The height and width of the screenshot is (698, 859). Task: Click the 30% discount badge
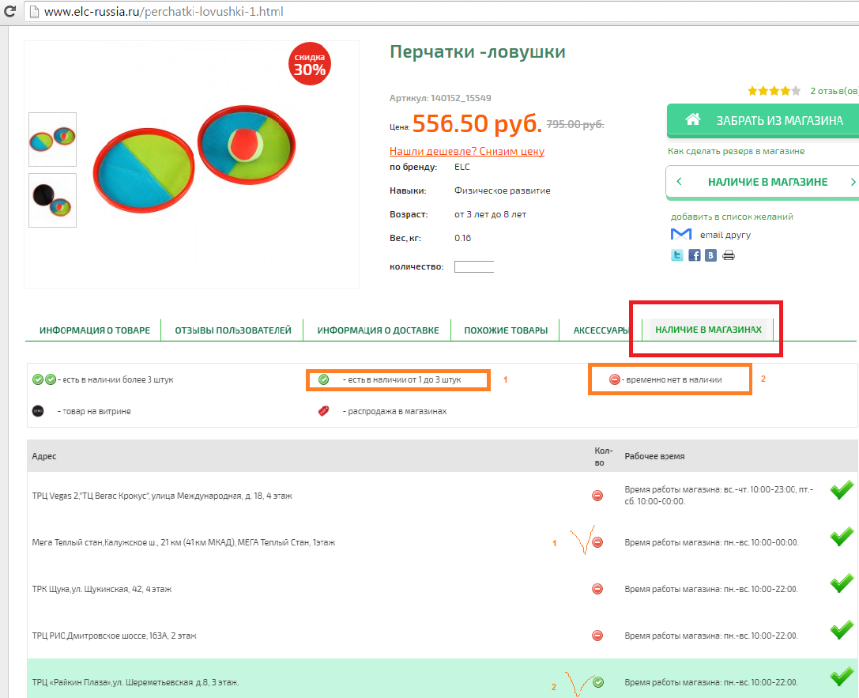pyautogui.click(x=310, y=63)
